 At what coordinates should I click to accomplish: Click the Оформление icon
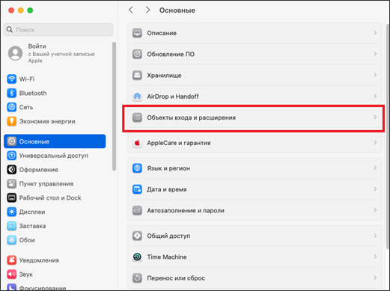[x=11, y=170]
